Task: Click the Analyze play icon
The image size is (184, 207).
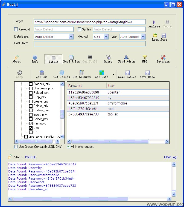Action: 154,22
